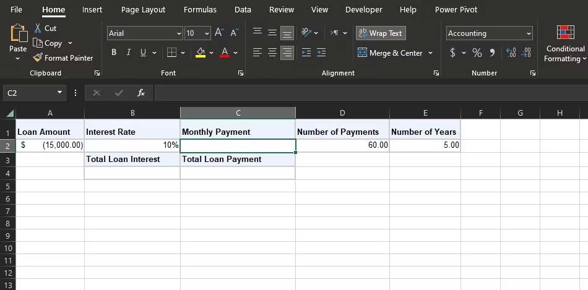This screenshot has width=588, height=290.
Task: Click the Increase Indent icon
Action: pos(321,53)
